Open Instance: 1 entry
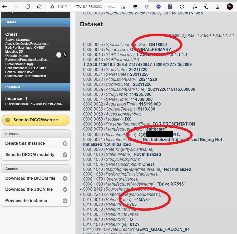The width and height of the screenshot is (237, 234). (36, 101)
